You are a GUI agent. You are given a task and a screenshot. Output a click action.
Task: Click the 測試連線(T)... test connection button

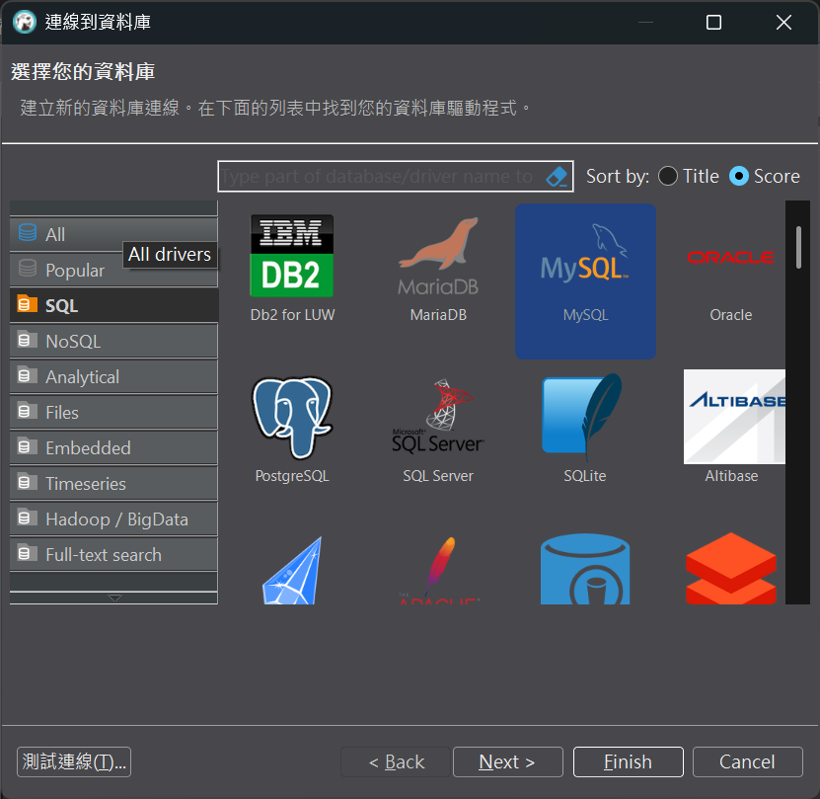tap(74, 761)
